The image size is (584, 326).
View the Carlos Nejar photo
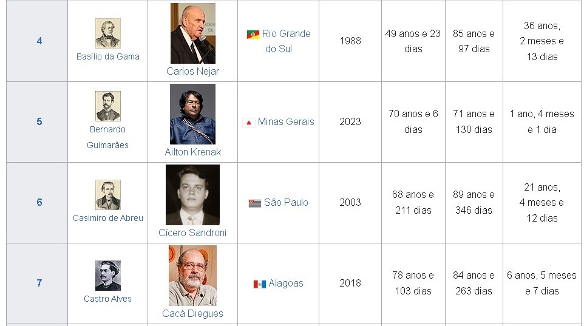(x=193, y=33)
